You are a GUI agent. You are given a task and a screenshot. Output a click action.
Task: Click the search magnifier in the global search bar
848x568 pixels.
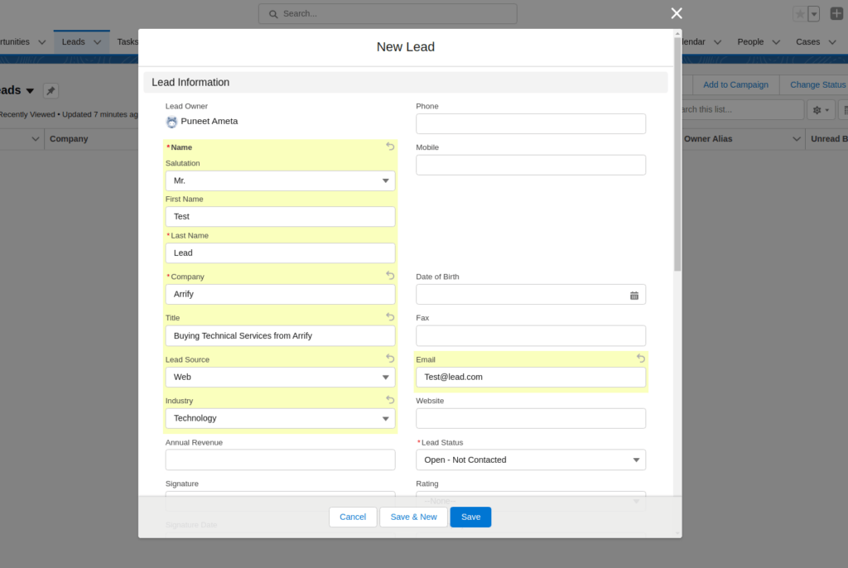[273, 13]
